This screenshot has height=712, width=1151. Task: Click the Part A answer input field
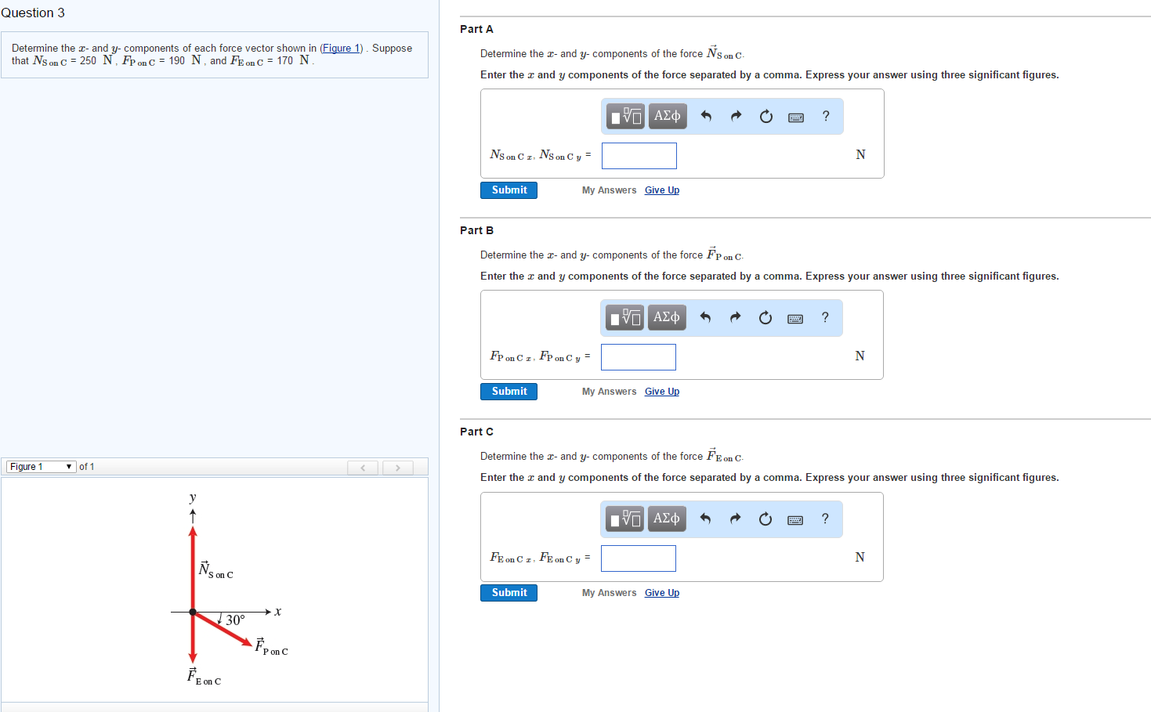[639, 155]
